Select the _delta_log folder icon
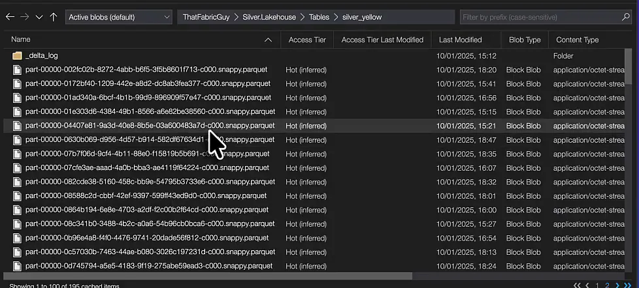This screenshot has height=288, width=639. (17, 55)
